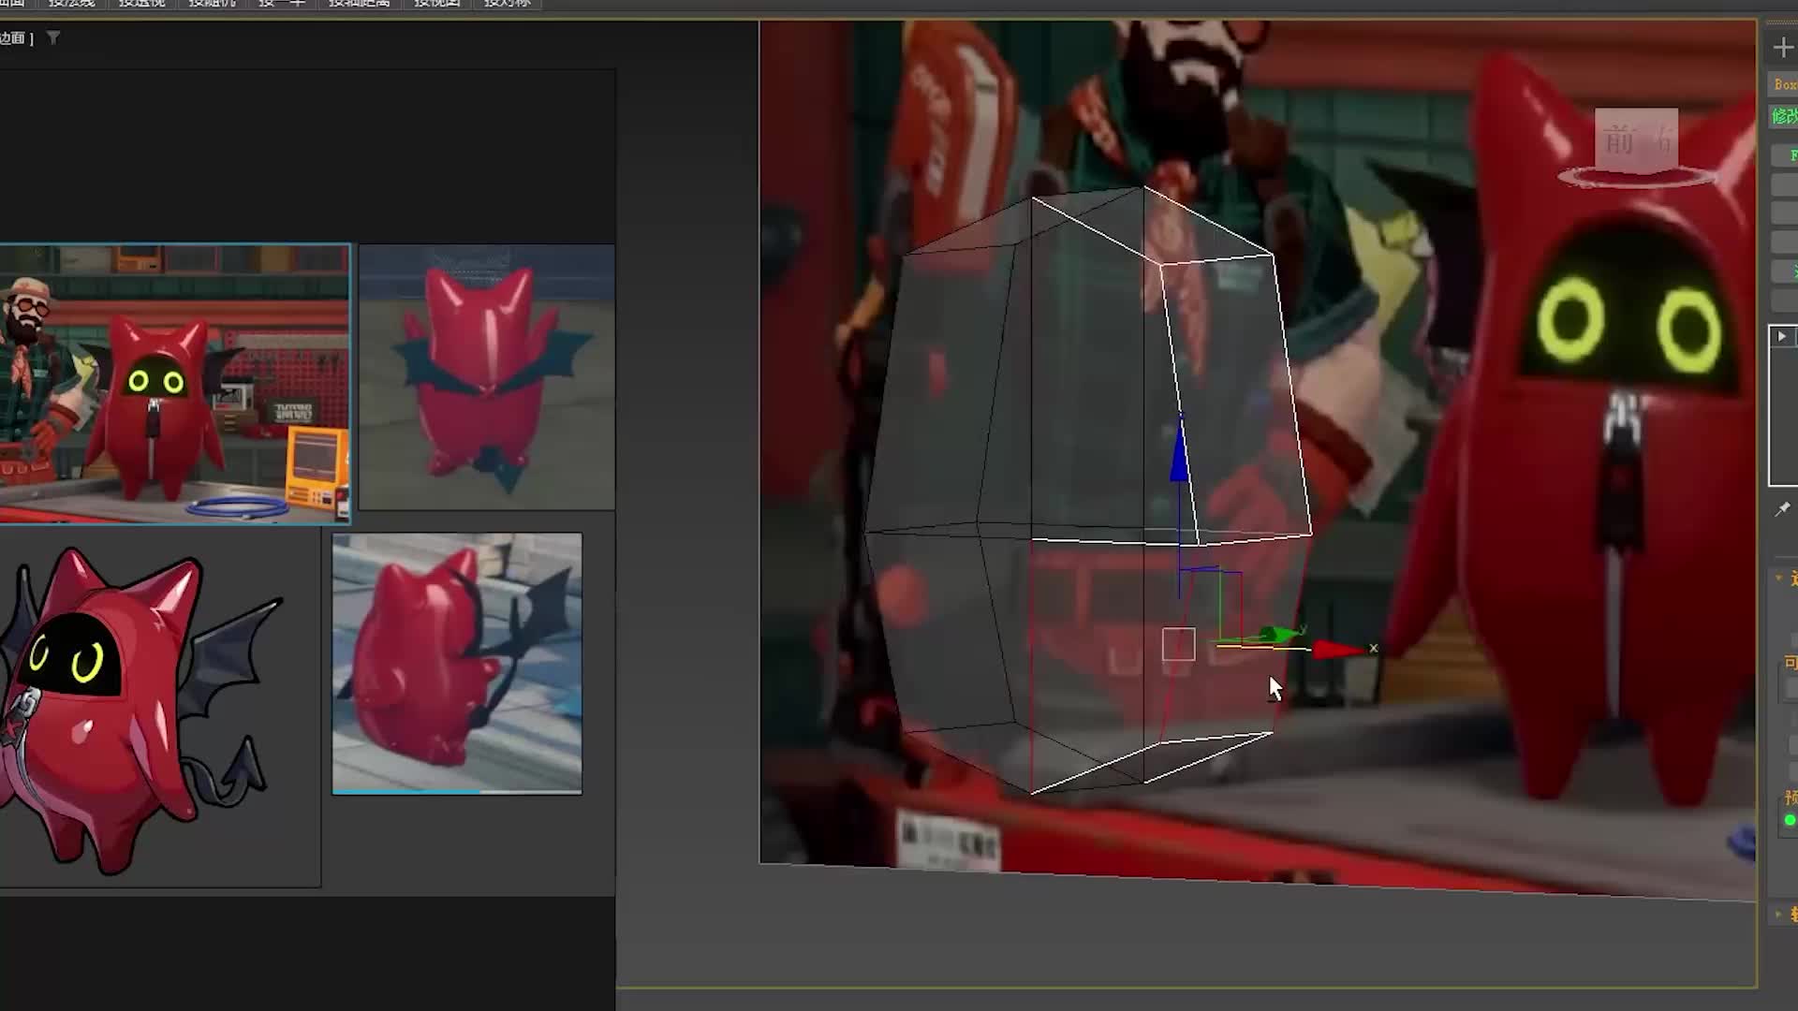Click the ViewCube 右 face
The height and width of the screenshot is (1011, 1798).
click(1661, 140)
